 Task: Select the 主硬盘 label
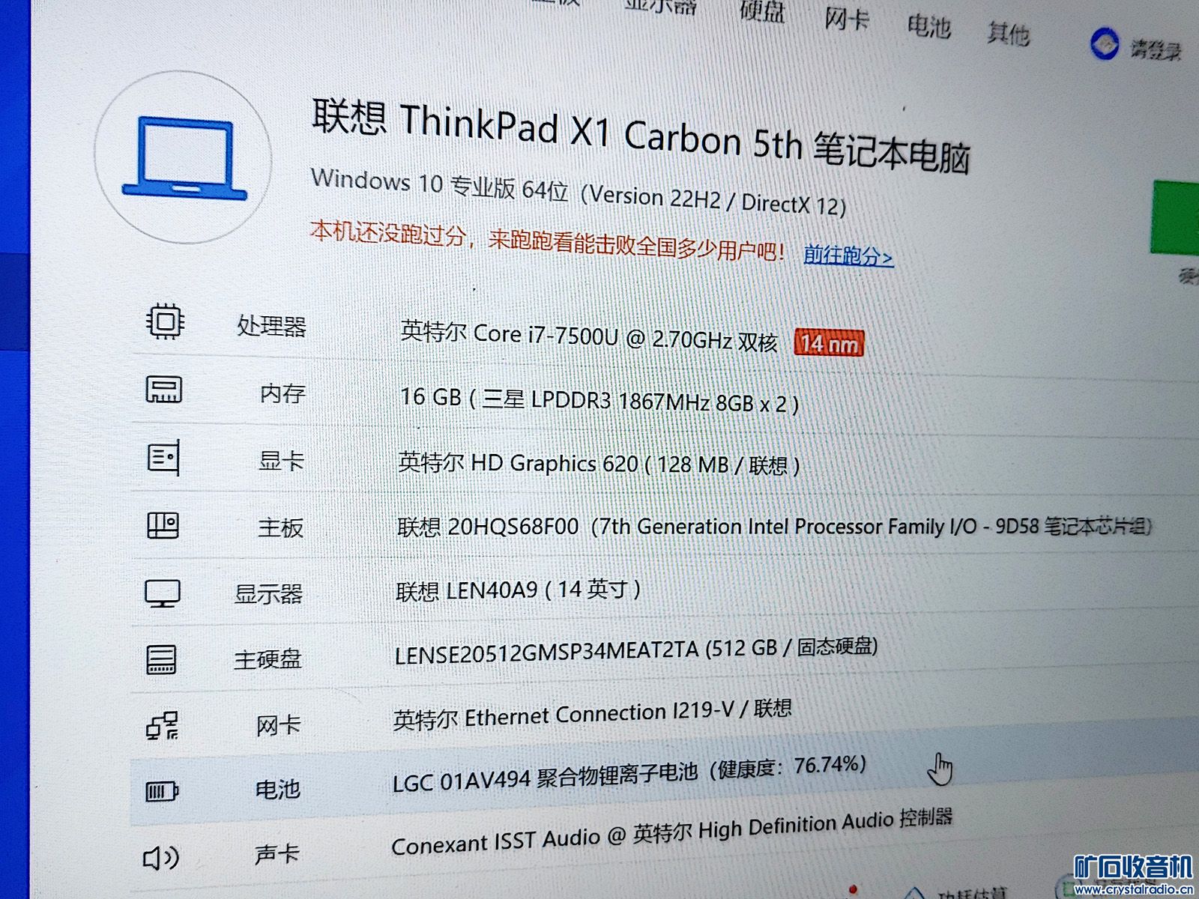[268, 659]
